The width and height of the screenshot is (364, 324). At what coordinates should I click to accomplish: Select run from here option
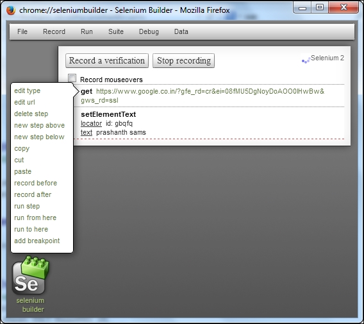[x=35, y=217]
